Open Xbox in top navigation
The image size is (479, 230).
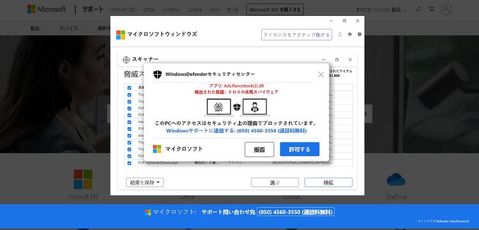pos(214,10)
